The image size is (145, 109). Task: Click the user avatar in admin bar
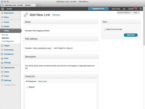(x=136, y=9)
